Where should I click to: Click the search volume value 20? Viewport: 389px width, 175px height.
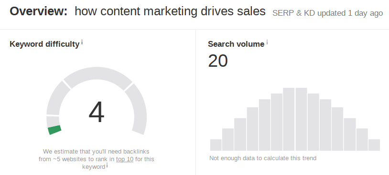click(x=218, y=61)
